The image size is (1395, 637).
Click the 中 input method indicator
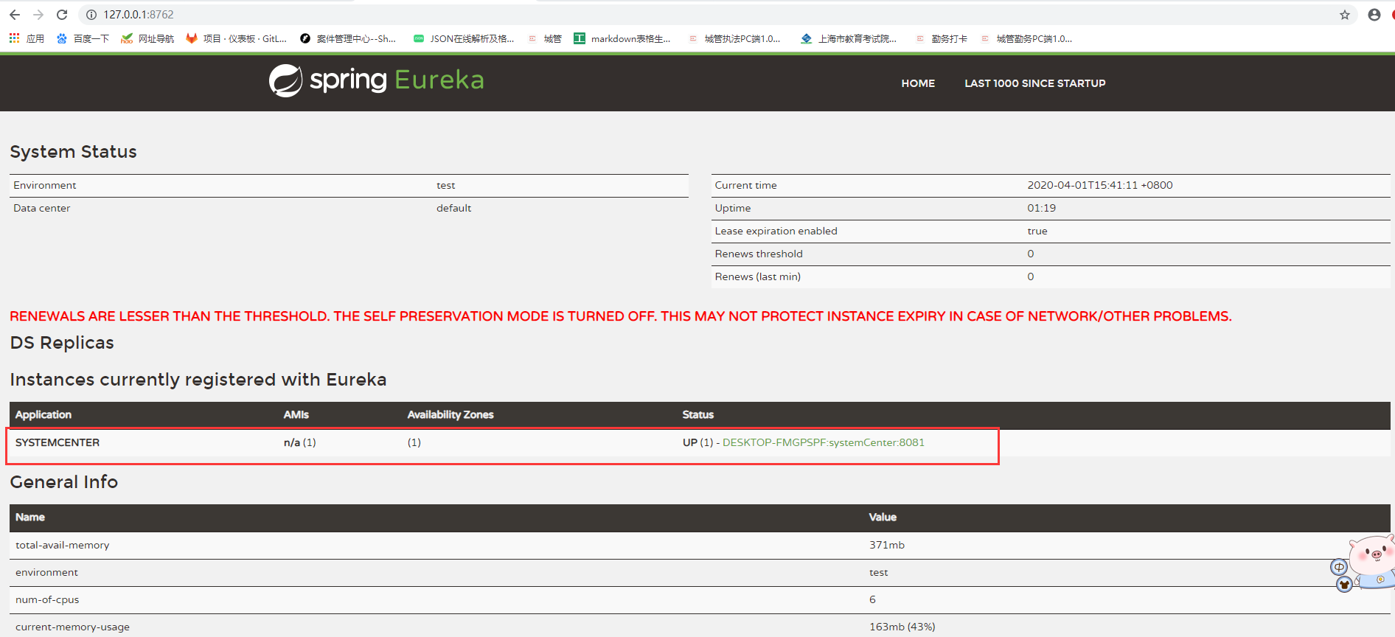1339,567
